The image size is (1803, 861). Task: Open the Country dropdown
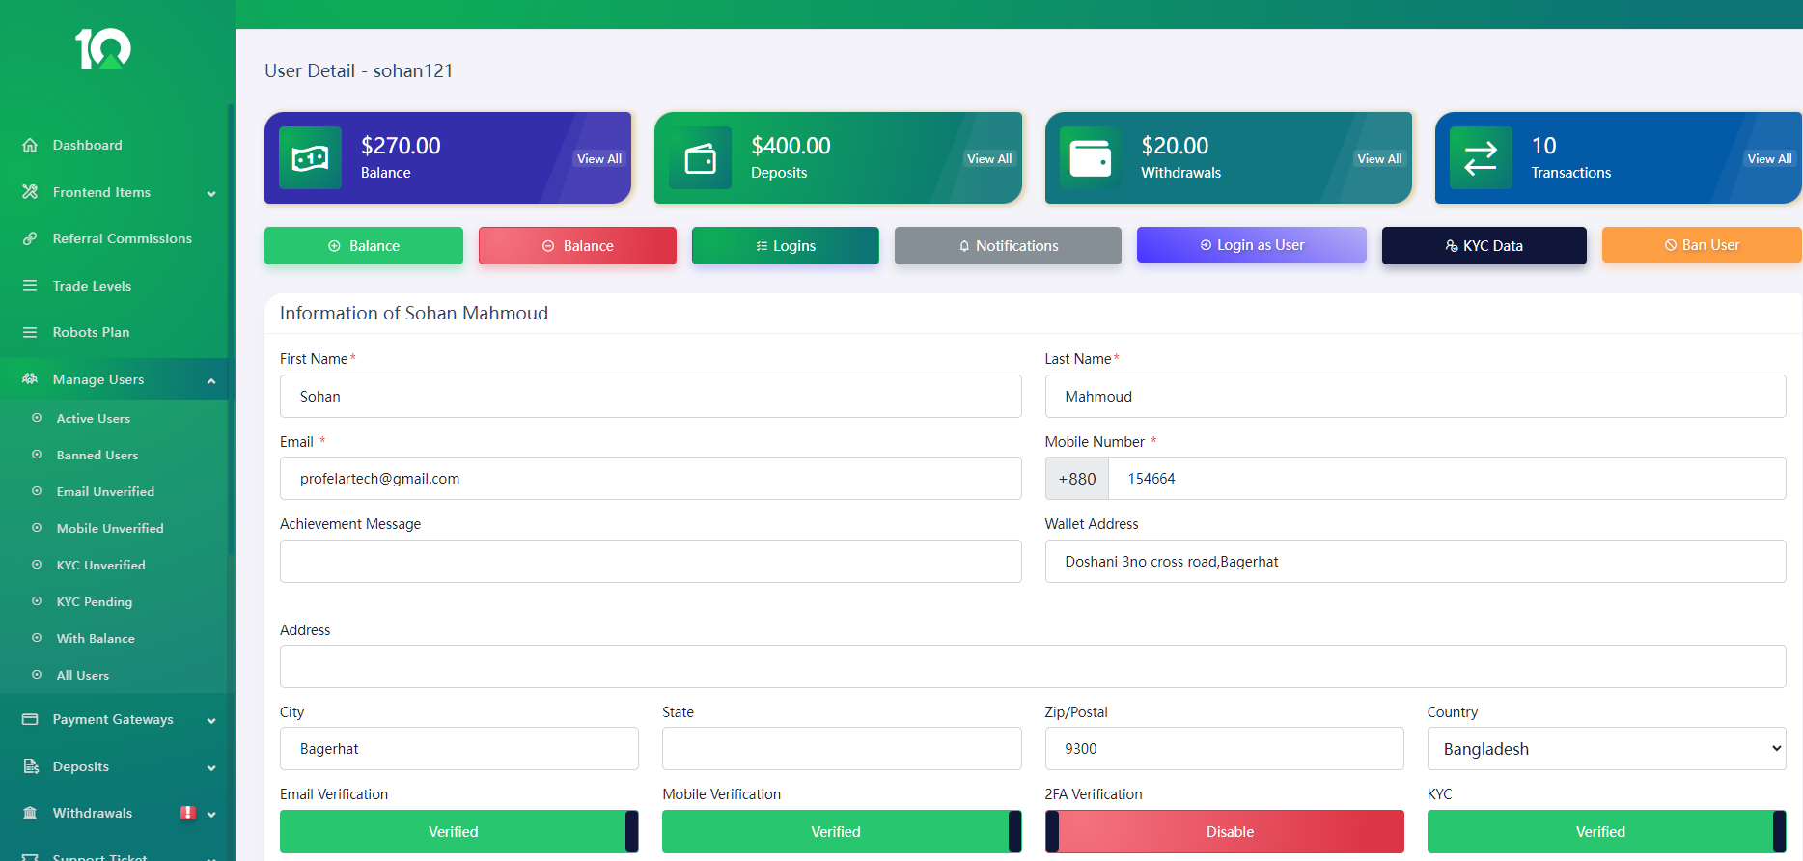pos(1606,749)
